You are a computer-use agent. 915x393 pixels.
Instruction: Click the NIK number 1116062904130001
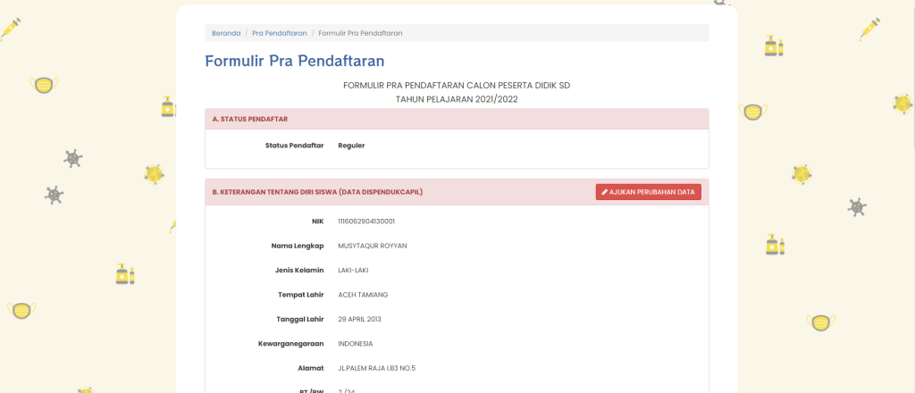[366, 221]
